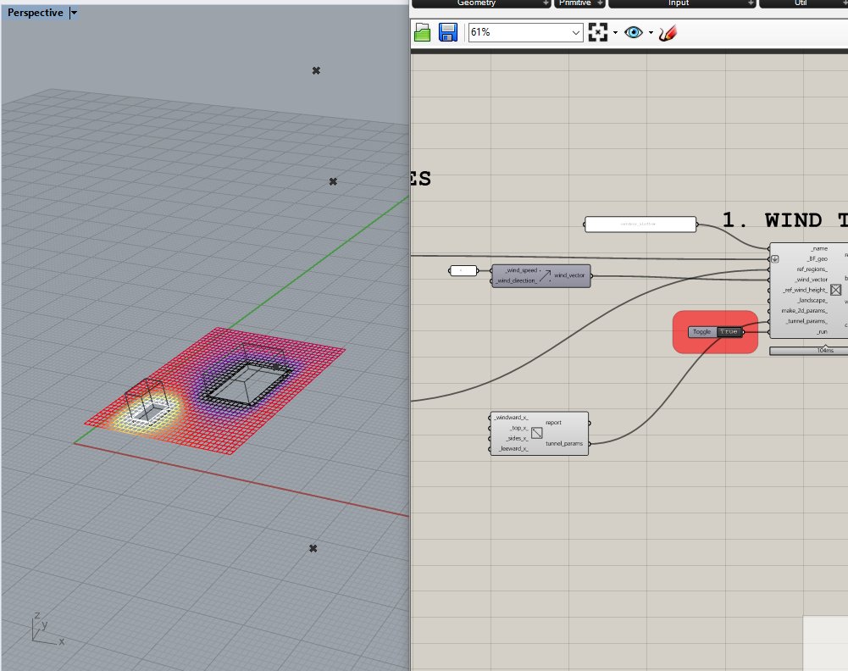Click the wind tunnel component box icon
848x671 pixels.
(835, 290)
